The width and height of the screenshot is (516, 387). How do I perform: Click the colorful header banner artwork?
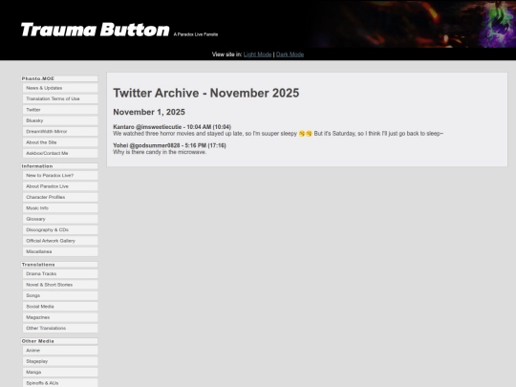(x=413, y=24)
